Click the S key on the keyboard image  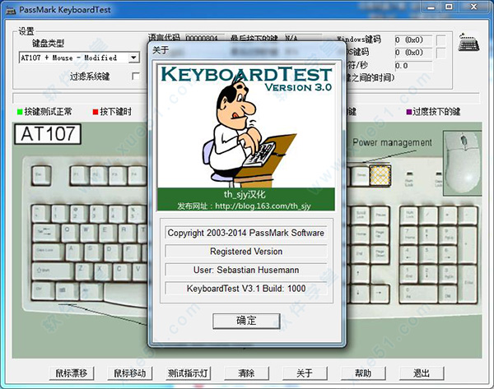tap(93, 252)
